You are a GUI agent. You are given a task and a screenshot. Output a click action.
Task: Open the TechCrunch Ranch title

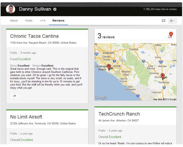pos(119,114)
